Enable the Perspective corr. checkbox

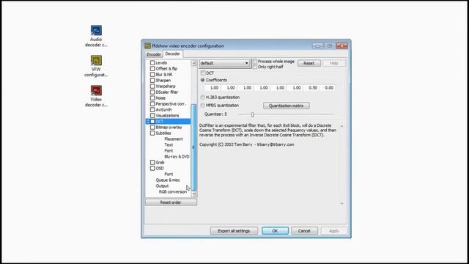[152, 104]
